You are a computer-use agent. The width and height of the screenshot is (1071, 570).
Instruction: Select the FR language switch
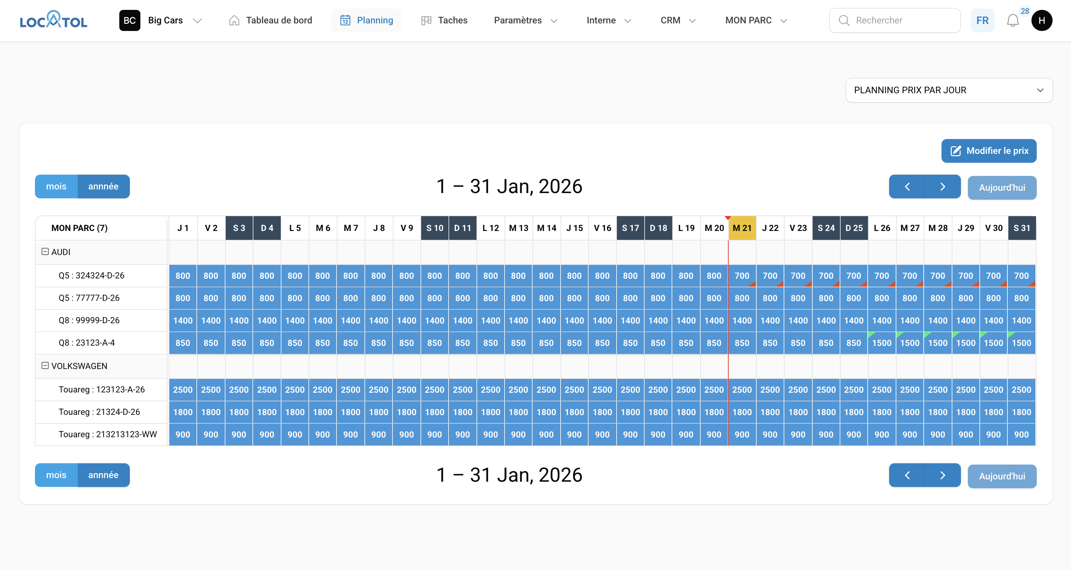982,20
